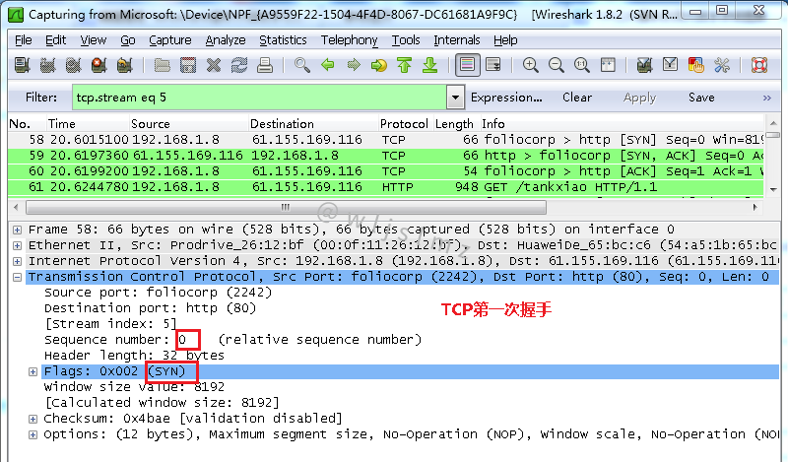Open the Analyze menu
This screenshot has height=462, width=788.
point(226,40)
